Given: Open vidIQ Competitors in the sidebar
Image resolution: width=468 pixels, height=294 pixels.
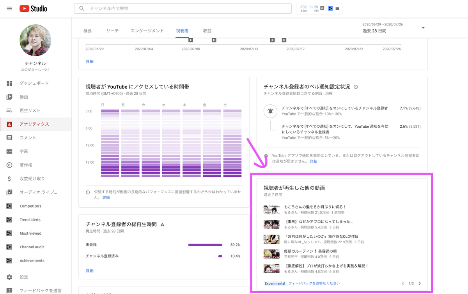Looking at the screenshot, I should (35, 206).
